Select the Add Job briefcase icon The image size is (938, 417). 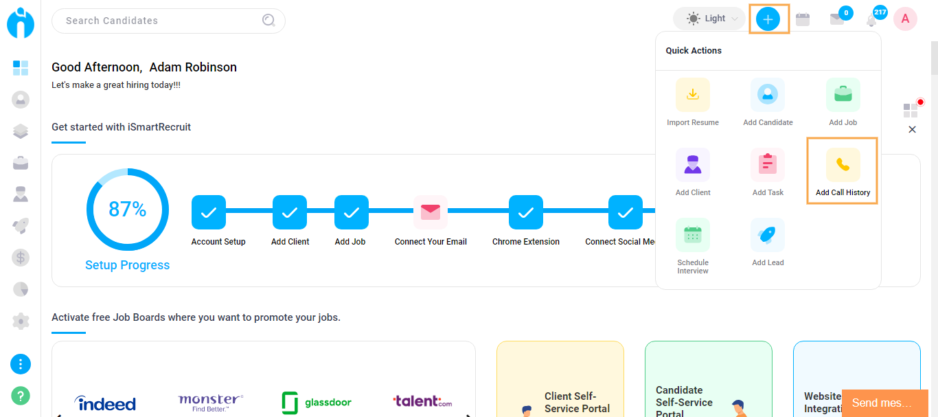point(843,95)
